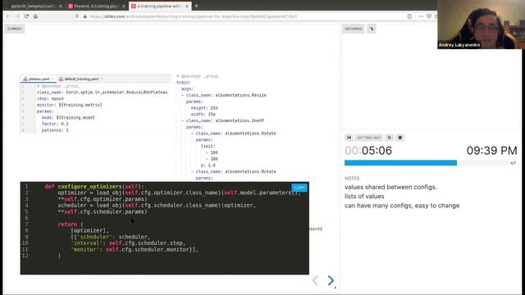
Task: Go back with browser back arrow
Action: (8, 16)
